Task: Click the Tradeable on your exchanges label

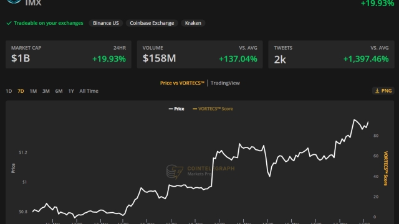Action: point(49,23)
